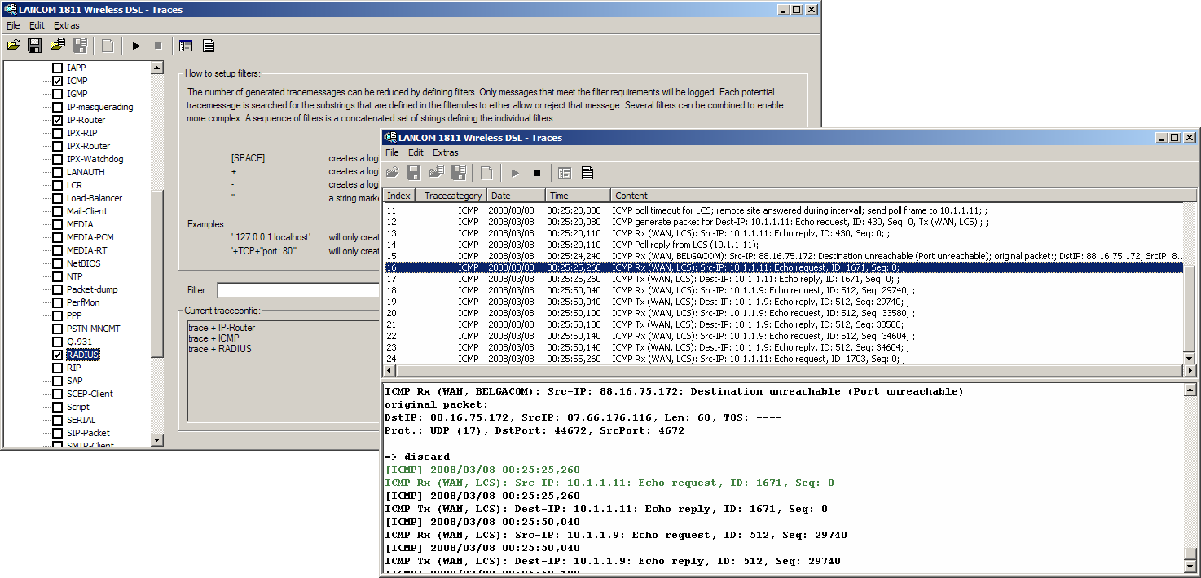Screen dimensions: 1201x578
Task: Disable the IP-Router trace checkbox
Action: pos(57,120)
